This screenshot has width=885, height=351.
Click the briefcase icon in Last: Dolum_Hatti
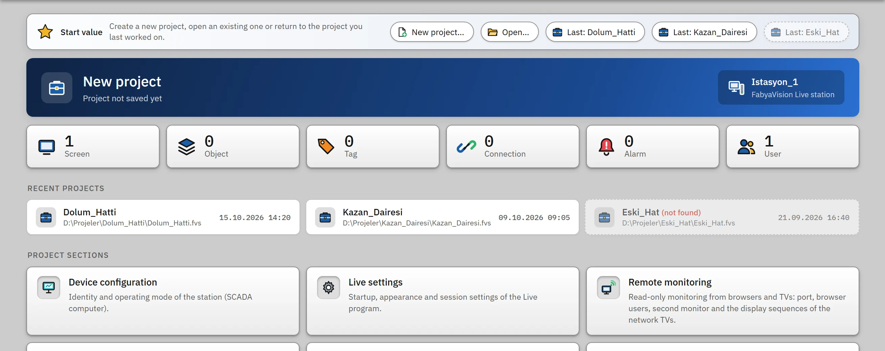[557, 32]
